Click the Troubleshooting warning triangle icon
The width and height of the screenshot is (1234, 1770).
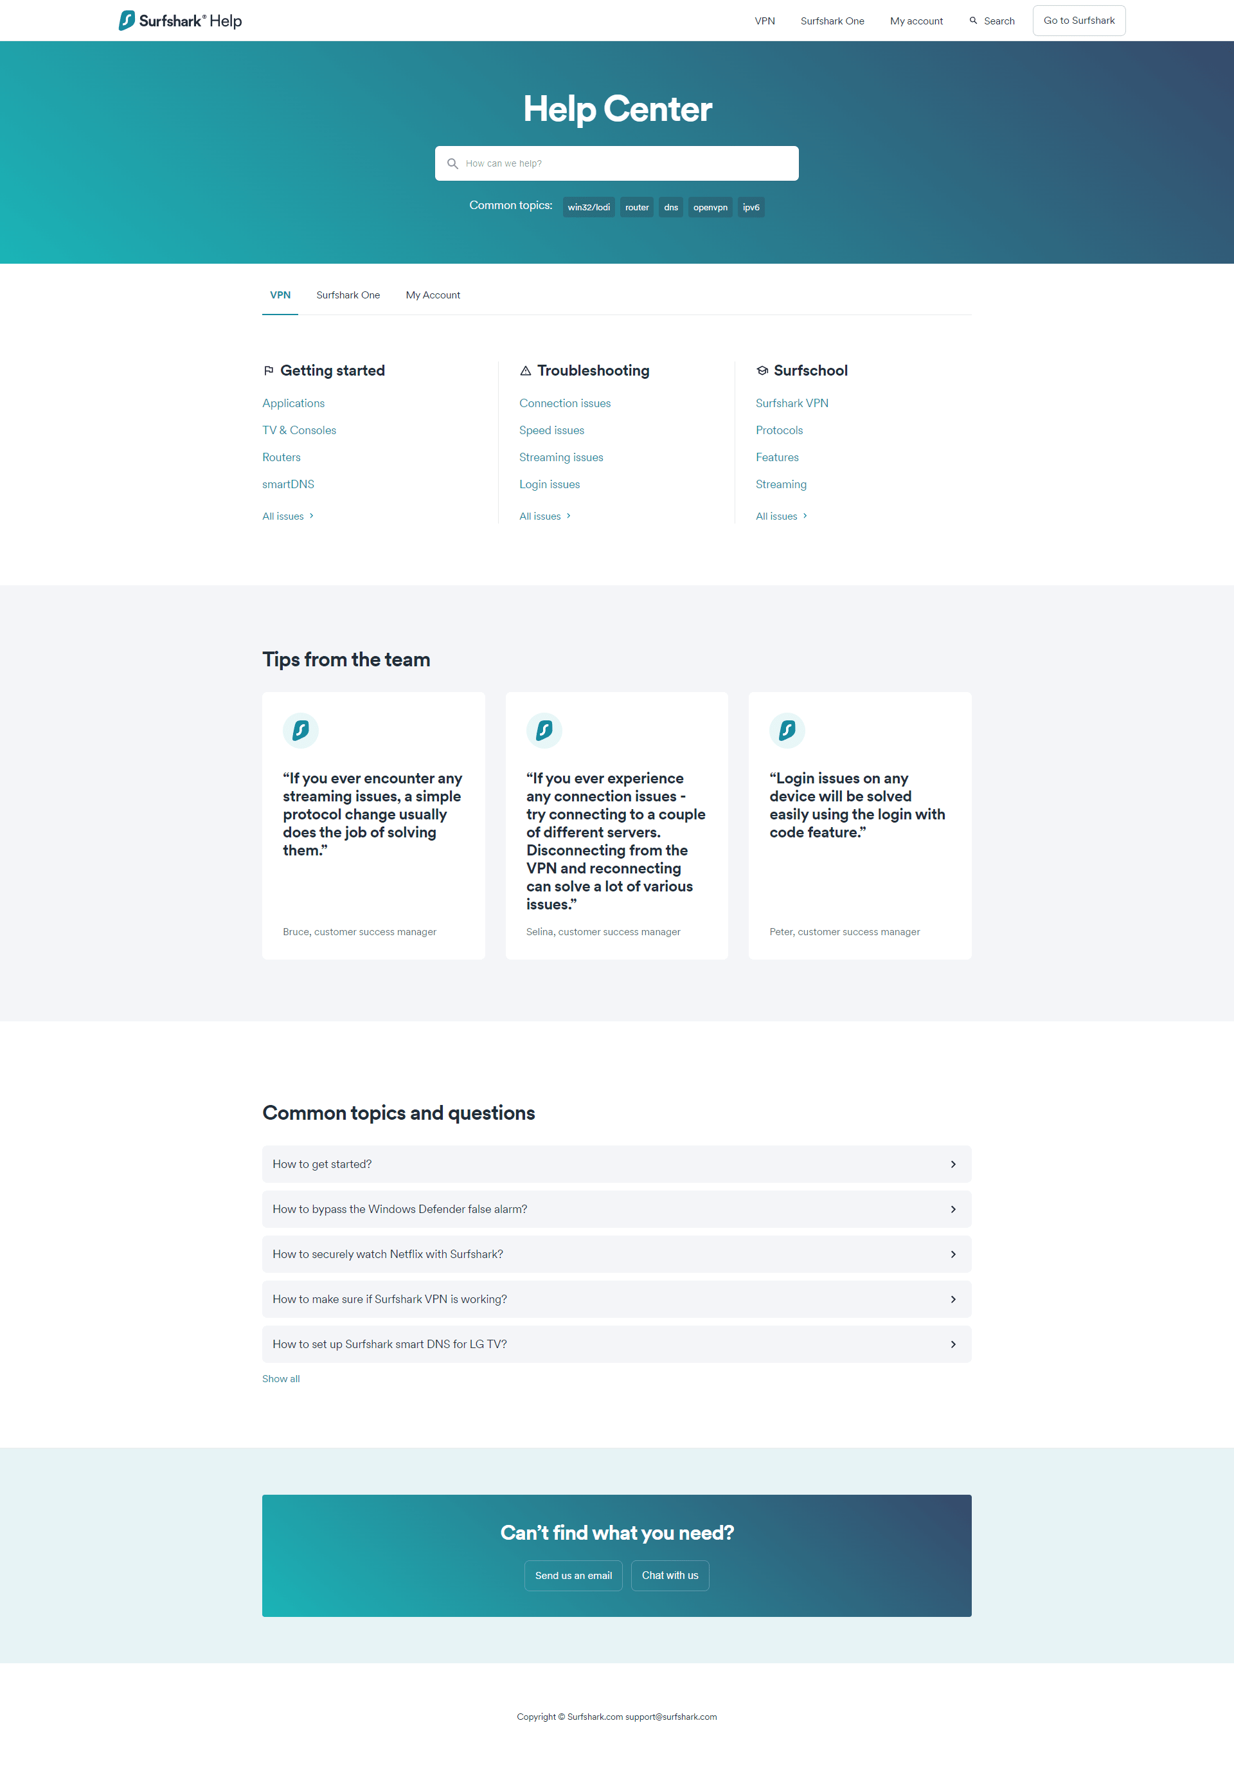pos(526,371)
